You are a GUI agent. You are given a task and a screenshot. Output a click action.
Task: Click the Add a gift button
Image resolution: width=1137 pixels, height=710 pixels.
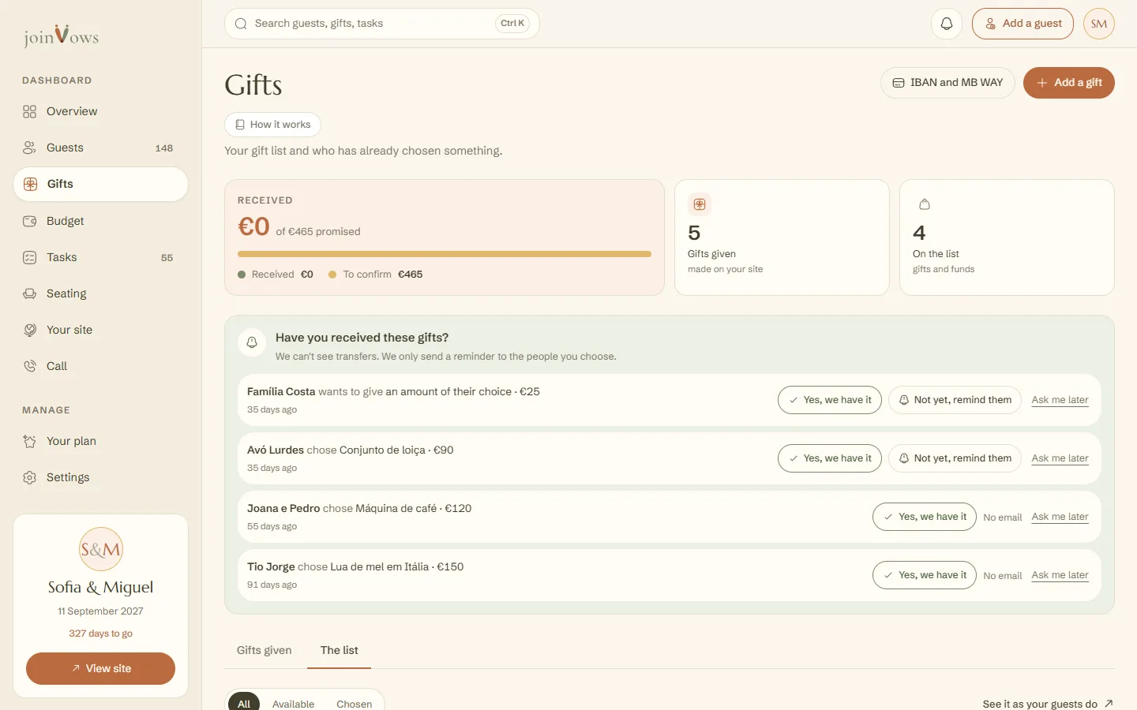[1069, 83]
